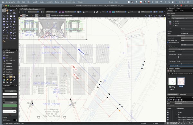Toggle visibility eye of first class row
The image size is (193, 125).
(168, 111)
